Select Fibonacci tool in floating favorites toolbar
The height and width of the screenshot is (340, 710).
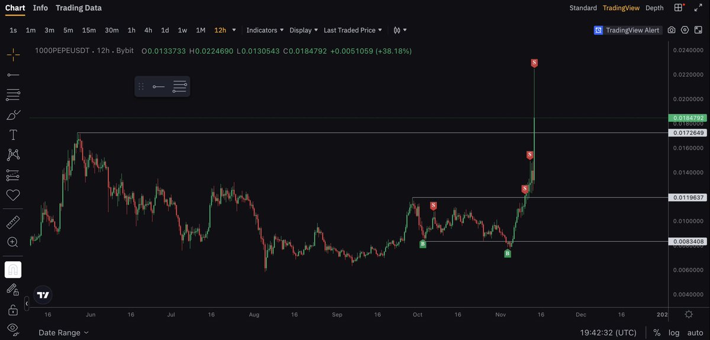pos(180,86)
